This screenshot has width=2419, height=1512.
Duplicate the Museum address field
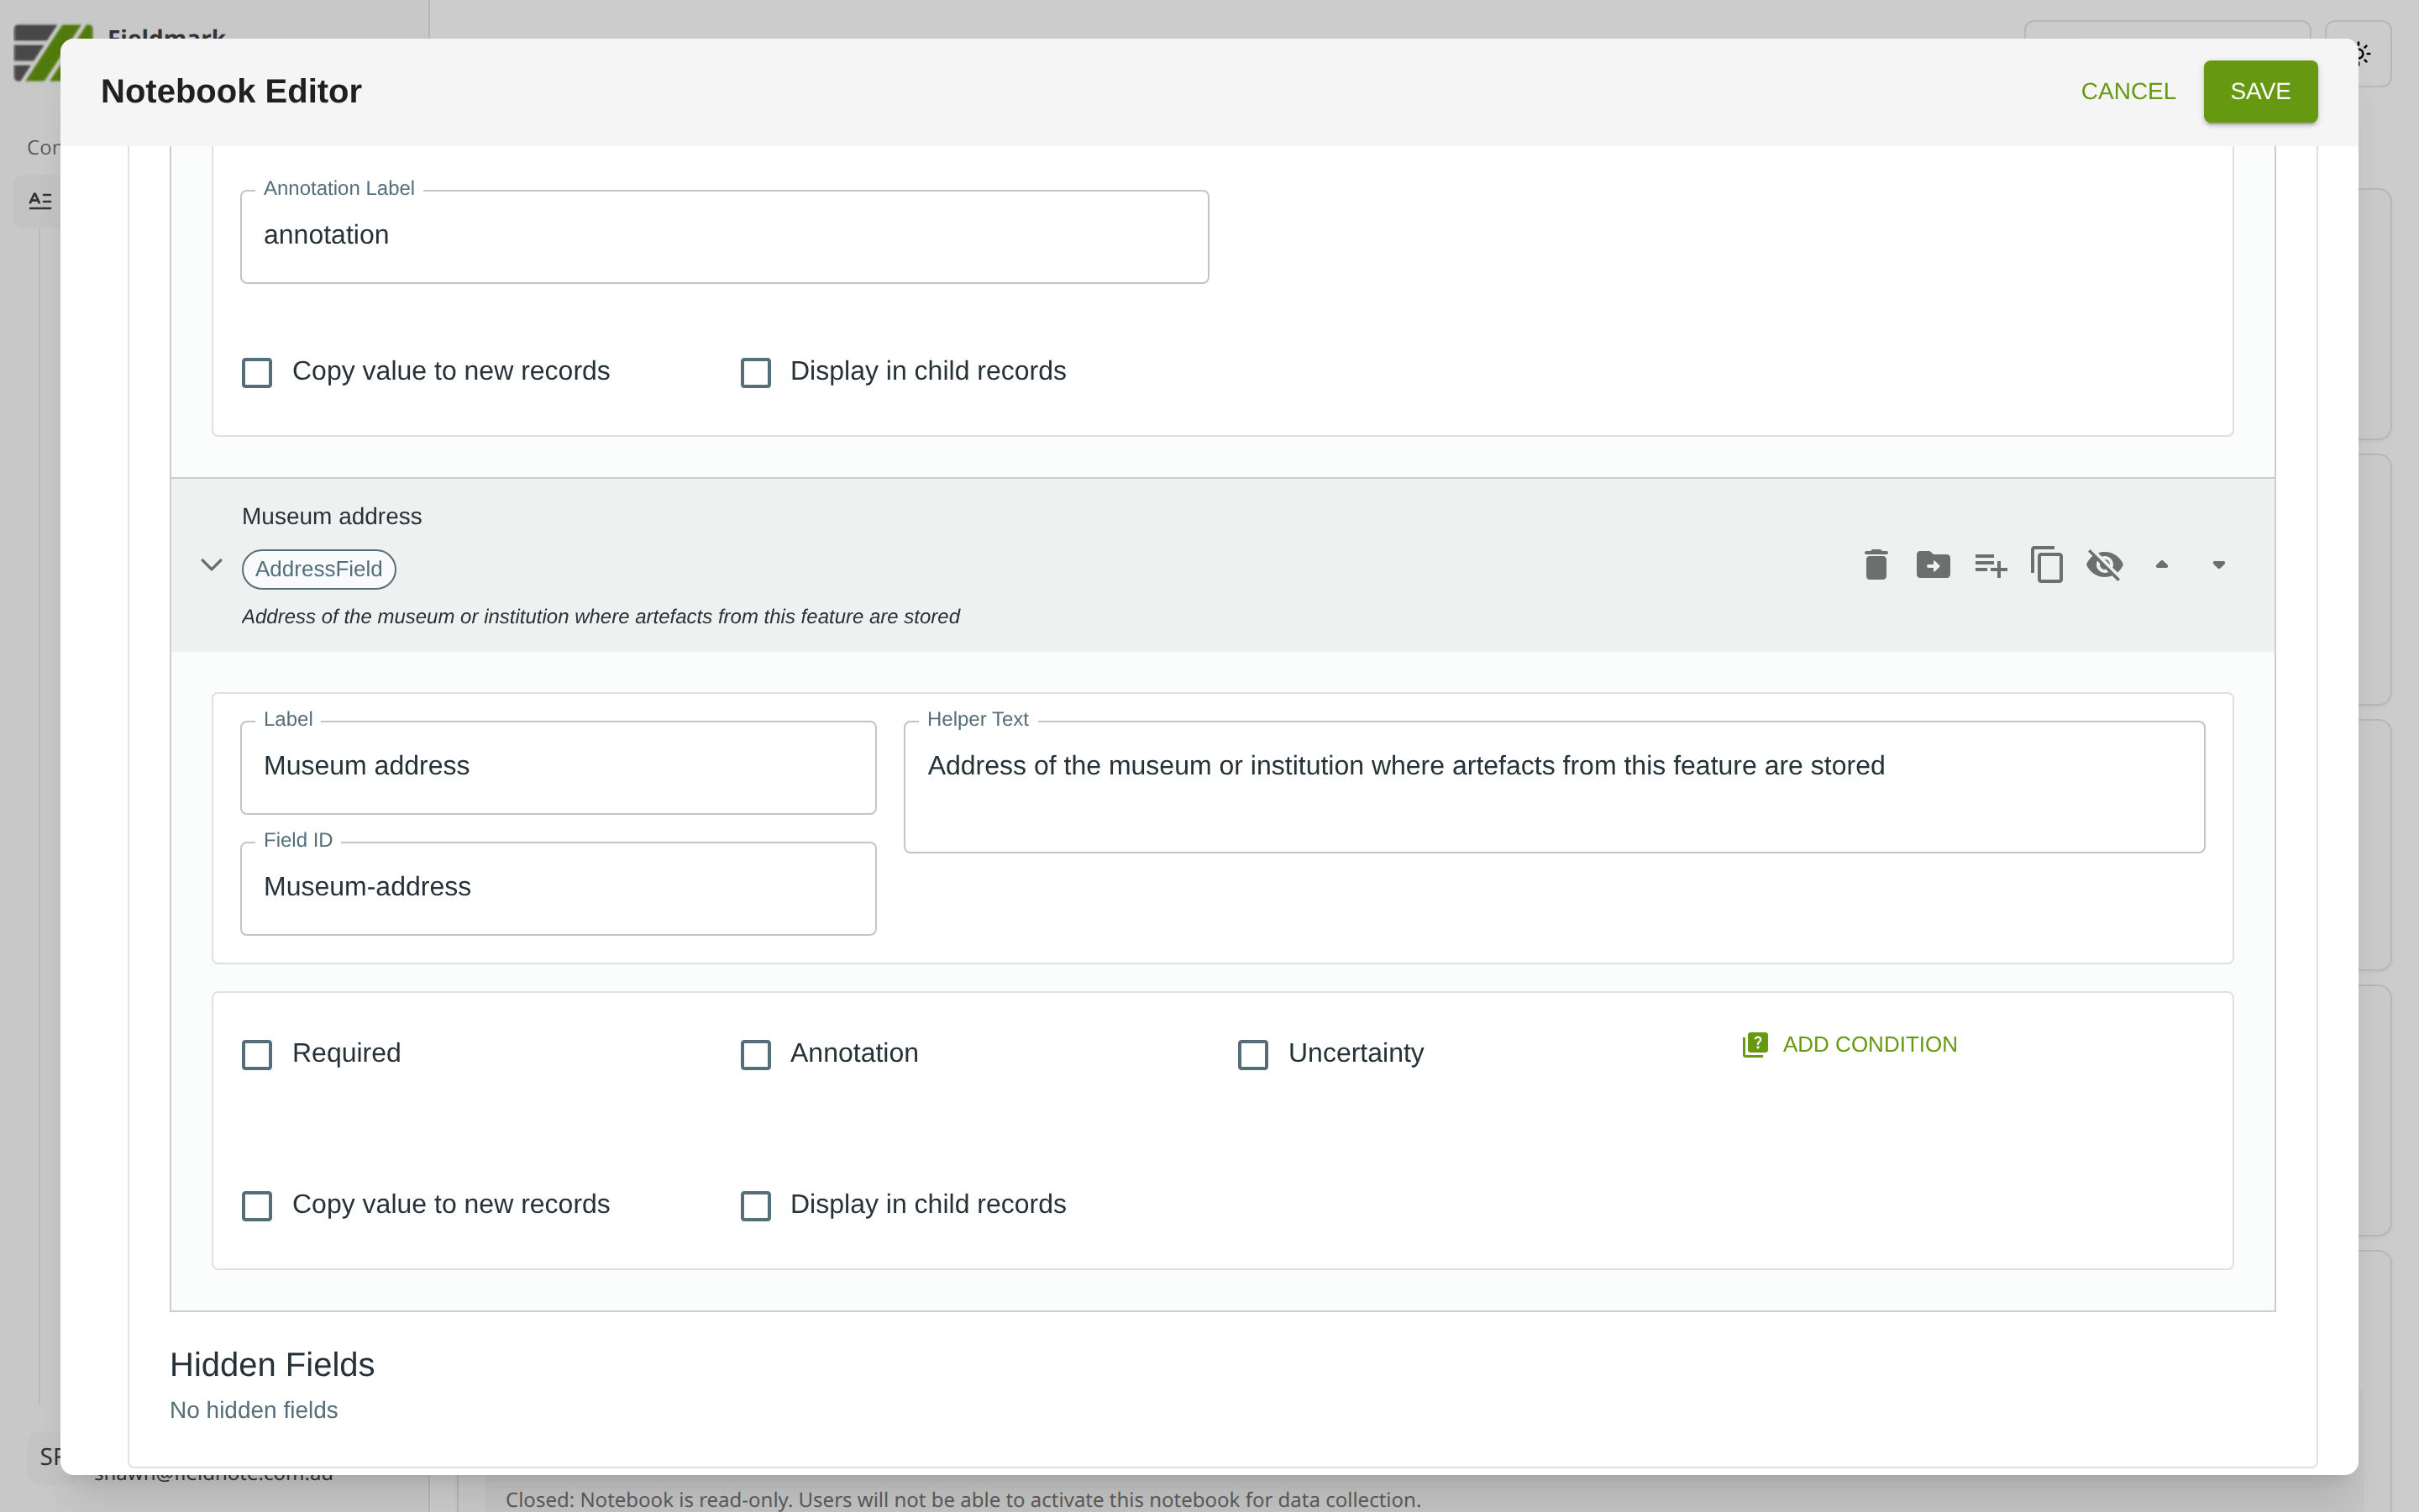pyautogui.click(x=2046, y=565)
